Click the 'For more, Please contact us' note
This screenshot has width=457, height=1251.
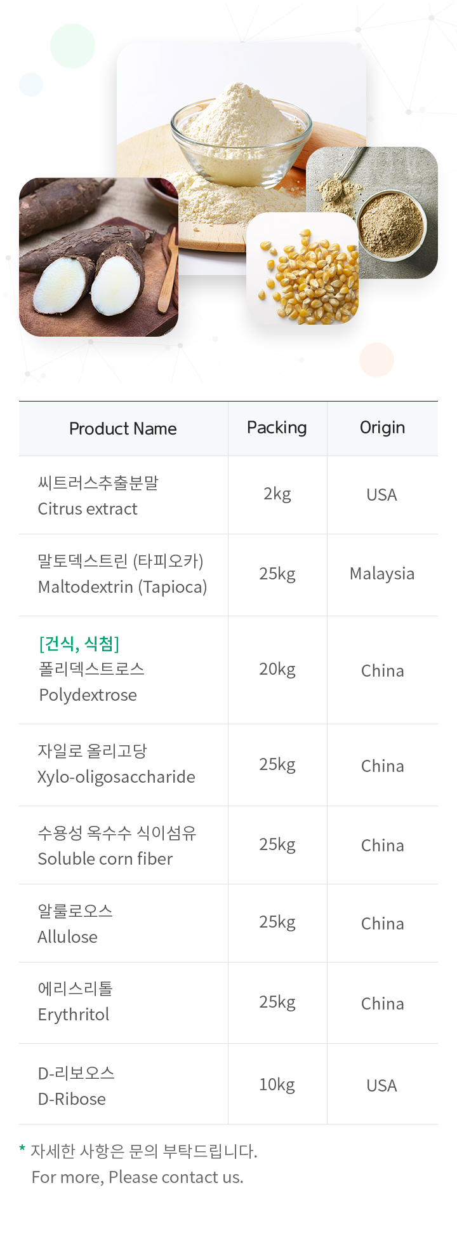138,1177
